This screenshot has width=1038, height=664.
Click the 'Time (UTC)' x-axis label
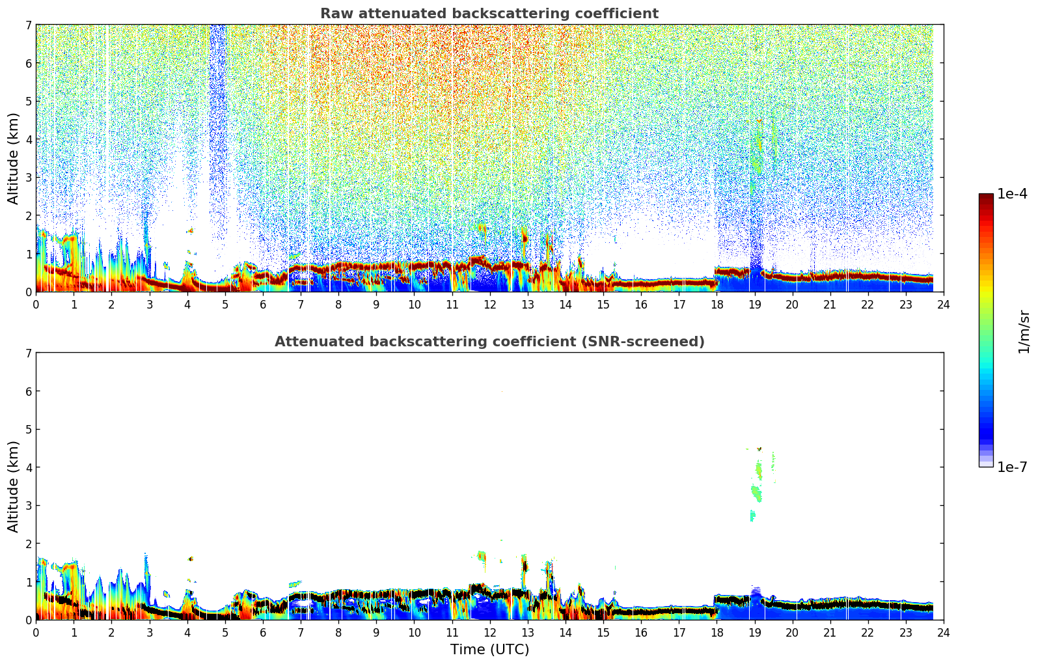point(489,650)
